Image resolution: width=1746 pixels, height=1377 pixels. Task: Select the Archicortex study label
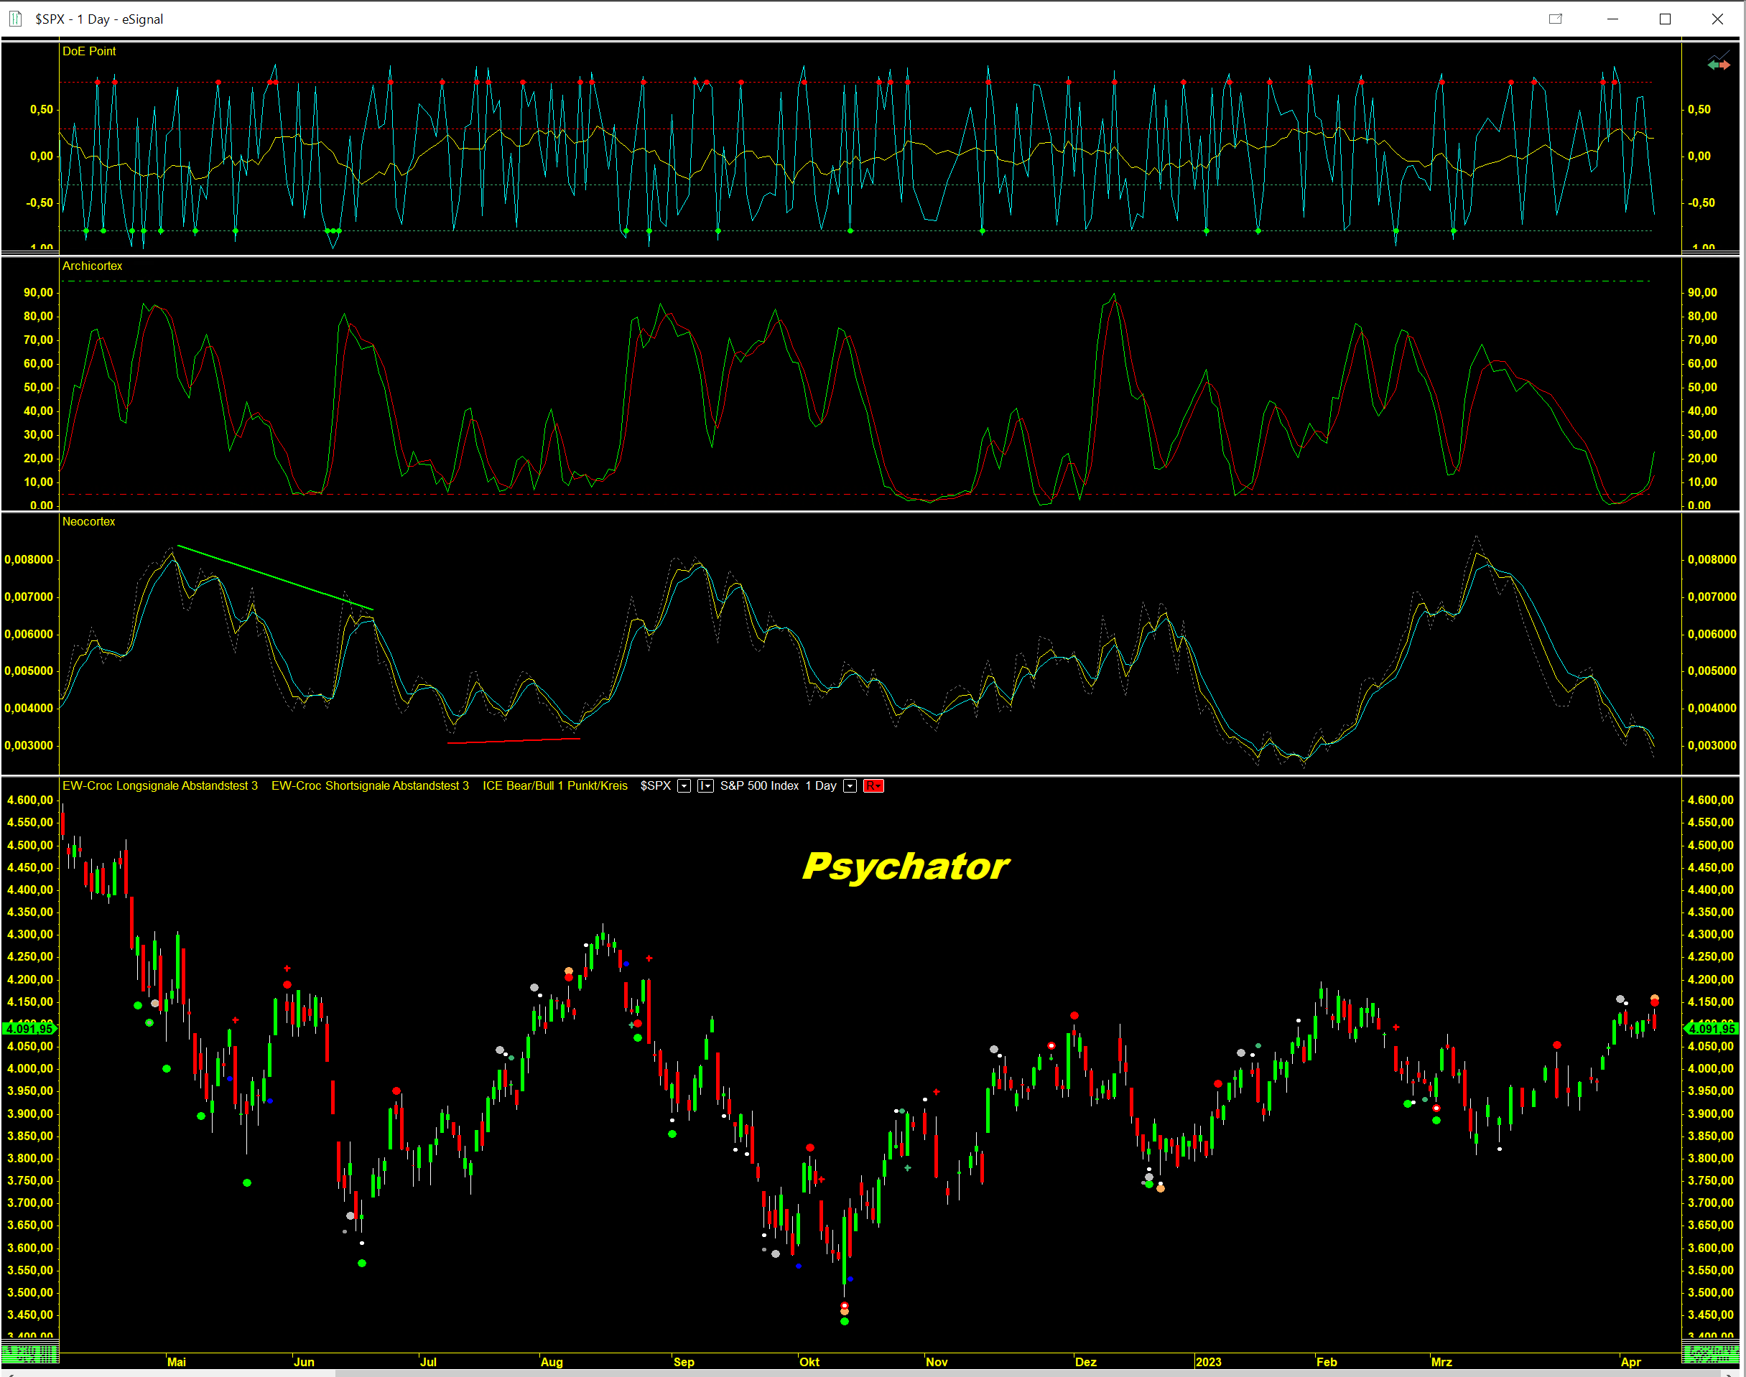coord(92,265)
